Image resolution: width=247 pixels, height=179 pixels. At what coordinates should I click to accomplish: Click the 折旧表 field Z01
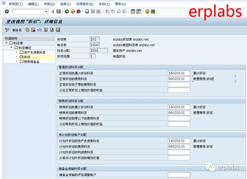(x=95, y=39)
